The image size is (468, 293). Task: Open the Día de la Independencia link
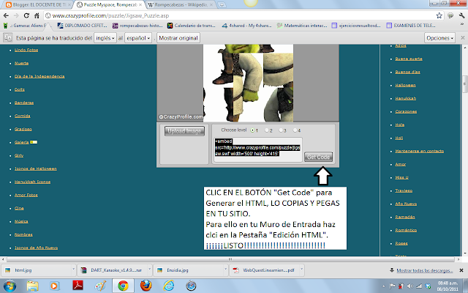pos(39,76)
